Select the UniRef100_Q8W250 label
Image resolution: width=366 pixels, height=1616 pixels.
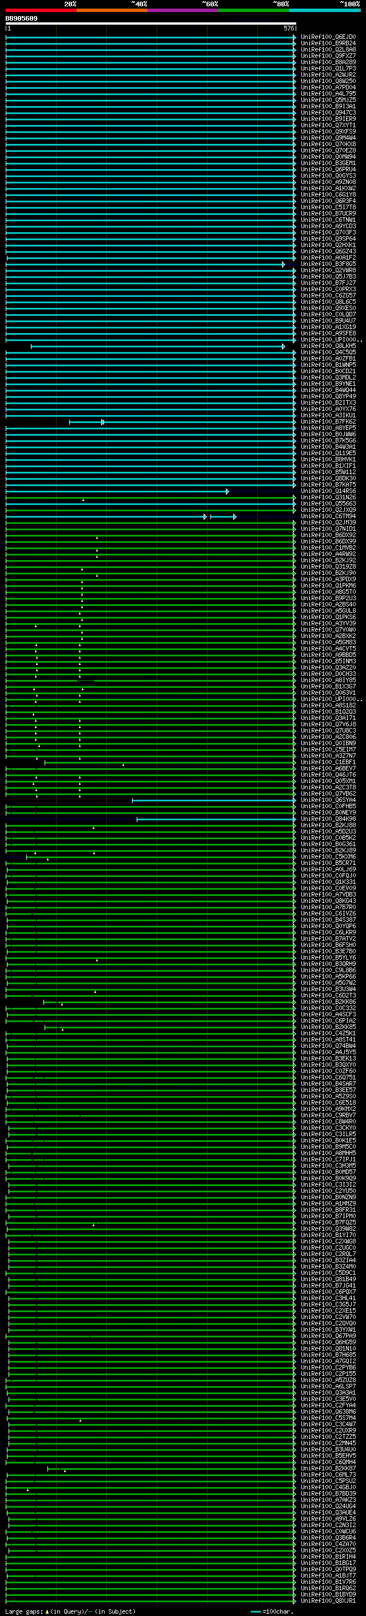coord(328,81)
